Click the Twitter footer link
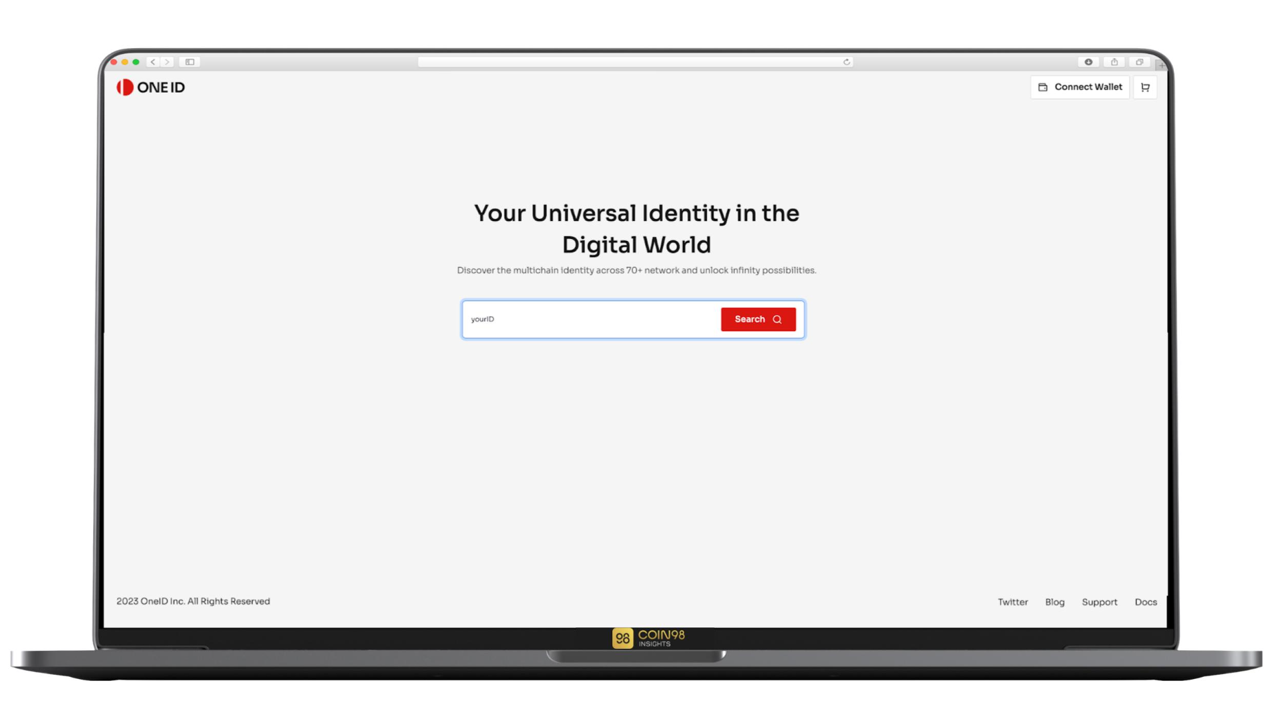Image resolution: width=1282 pixels, height=721 pixels. (1012, 602)
